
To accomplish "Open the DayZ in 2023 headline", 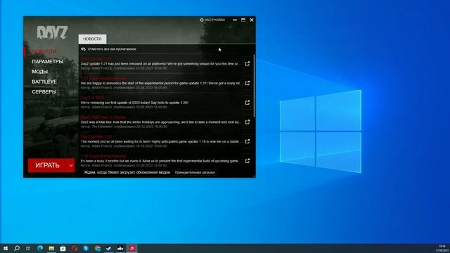I will point(92,98).
